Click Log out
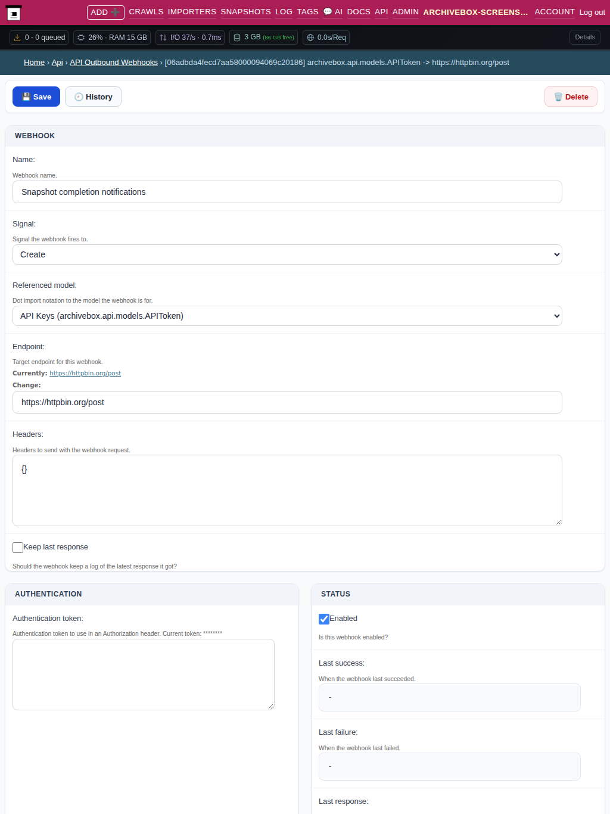 point(592,13)
